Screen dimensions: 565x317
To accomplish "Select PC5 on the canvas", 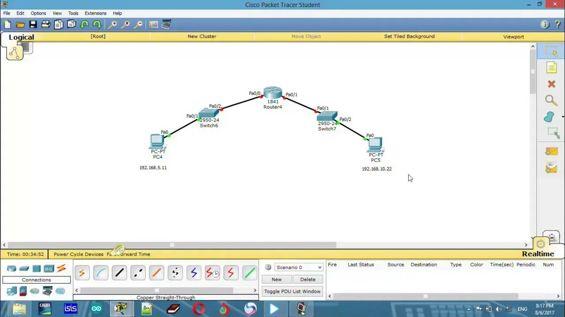I will 375,145.
